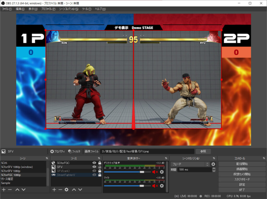Move selected scene down
Viewport: 267px width, 199px height.
point(23,189)
